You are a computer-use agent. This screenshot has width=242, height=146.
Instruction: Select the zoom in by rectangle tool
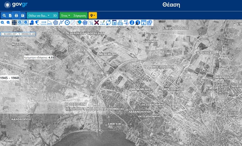click(x=20, y=22)
